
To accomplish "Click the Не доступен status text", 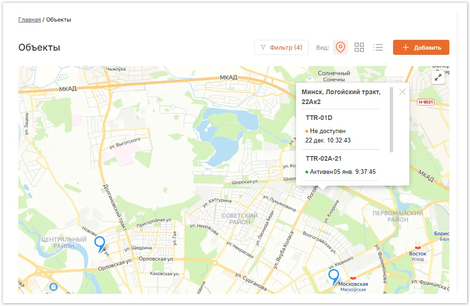I will click(x=327, y=131).
